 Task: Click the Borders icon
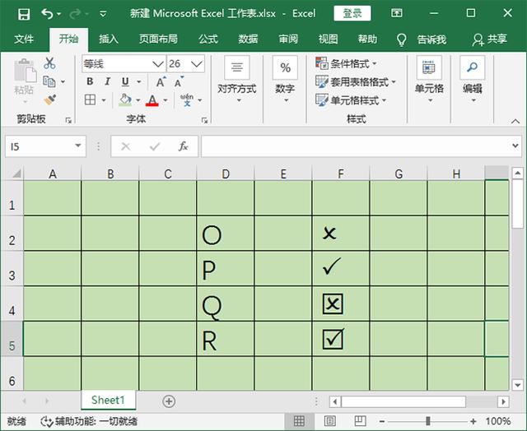click(x=90, y=100)
